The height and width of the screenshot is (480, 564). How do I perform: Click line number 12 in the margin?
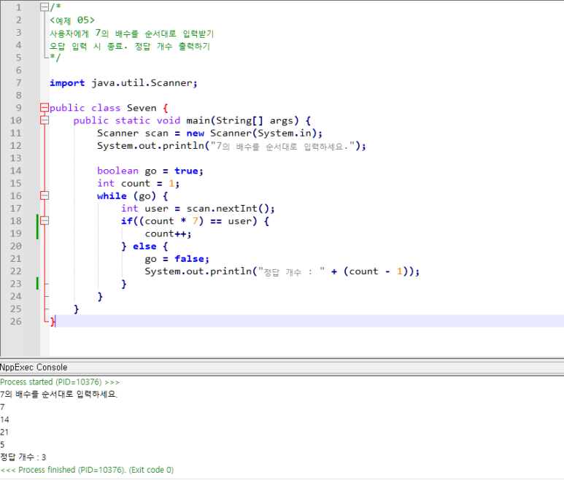click(x=16, y=146)
